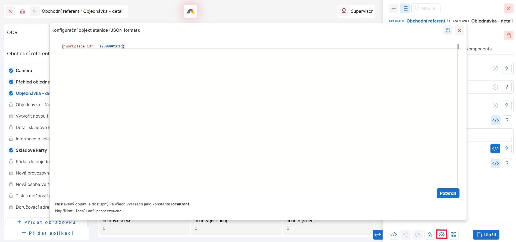
Task: Save using the Uložit button
Action: pos(486,235)
